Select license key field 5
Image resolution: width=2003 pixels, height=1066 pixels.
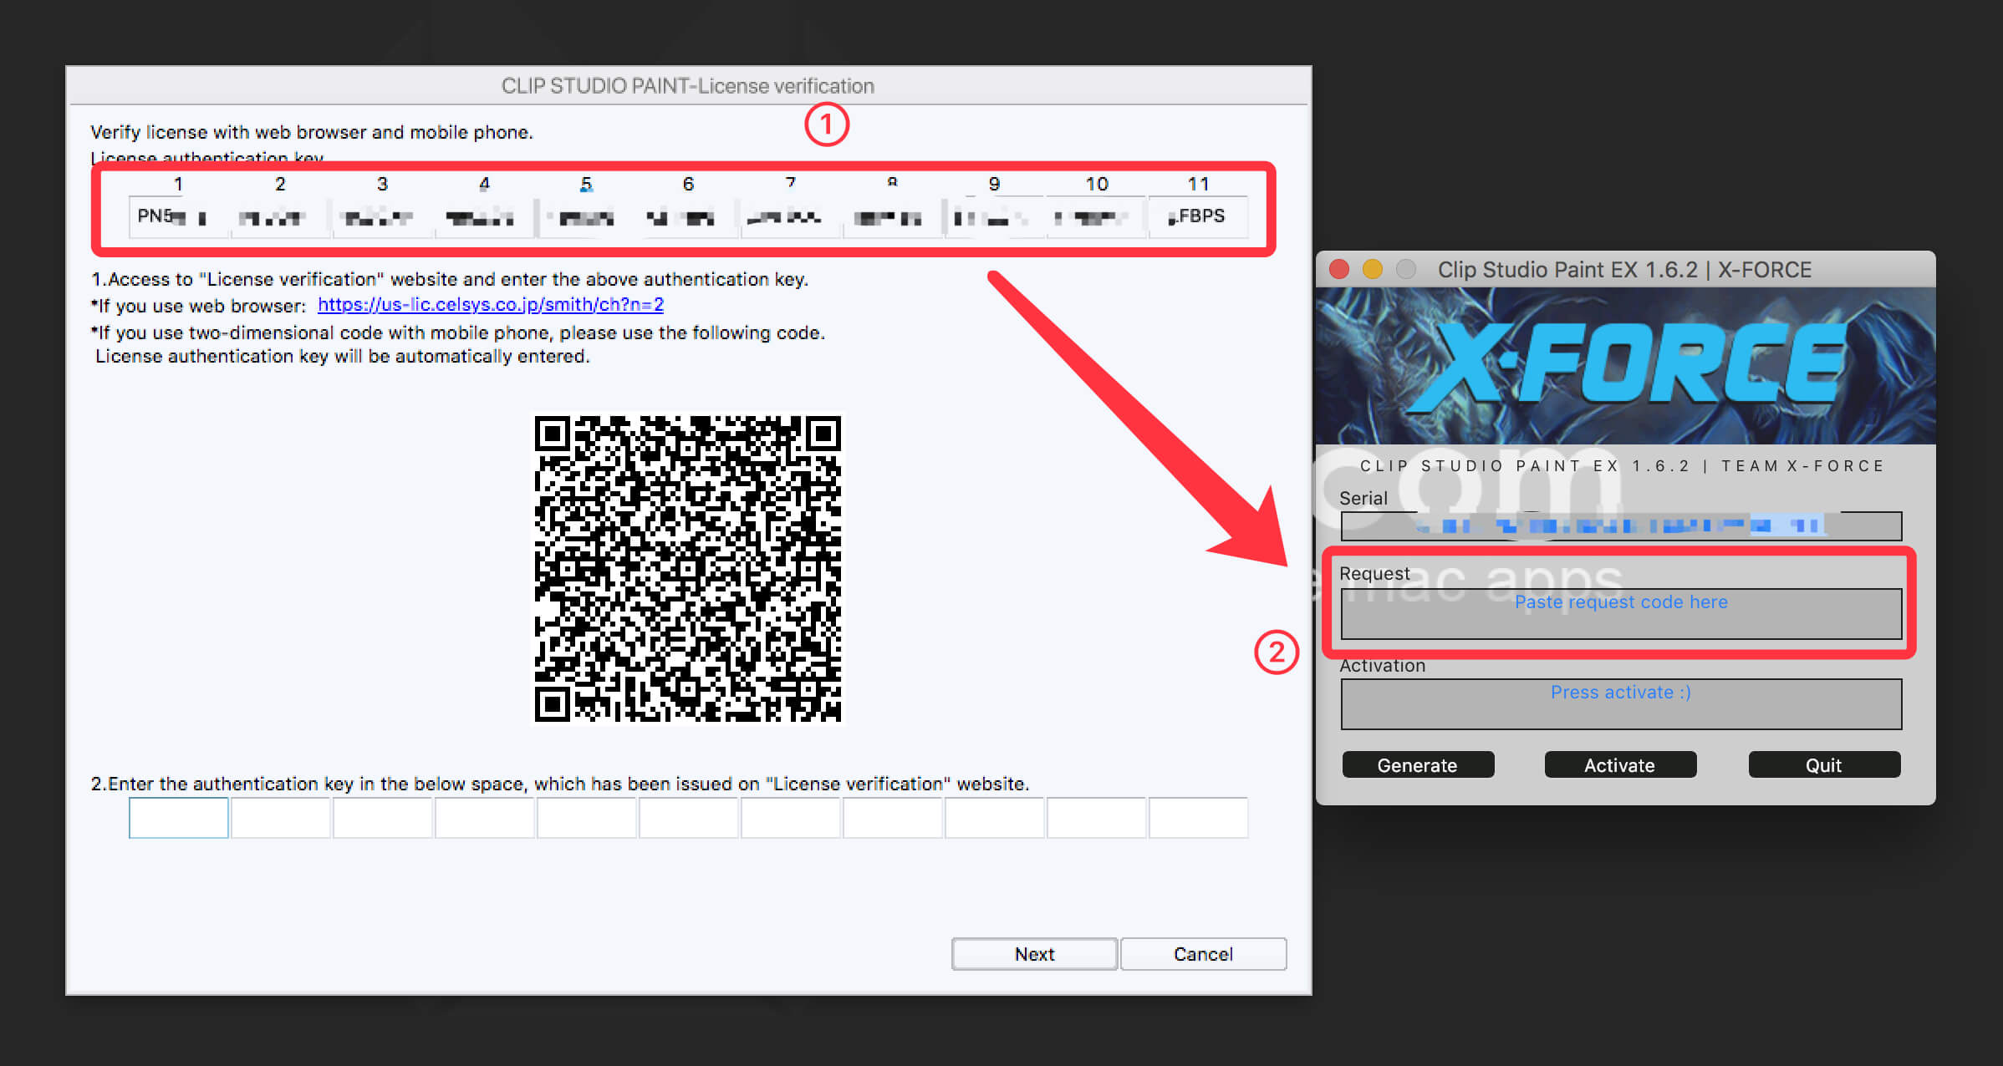point(586,217)
